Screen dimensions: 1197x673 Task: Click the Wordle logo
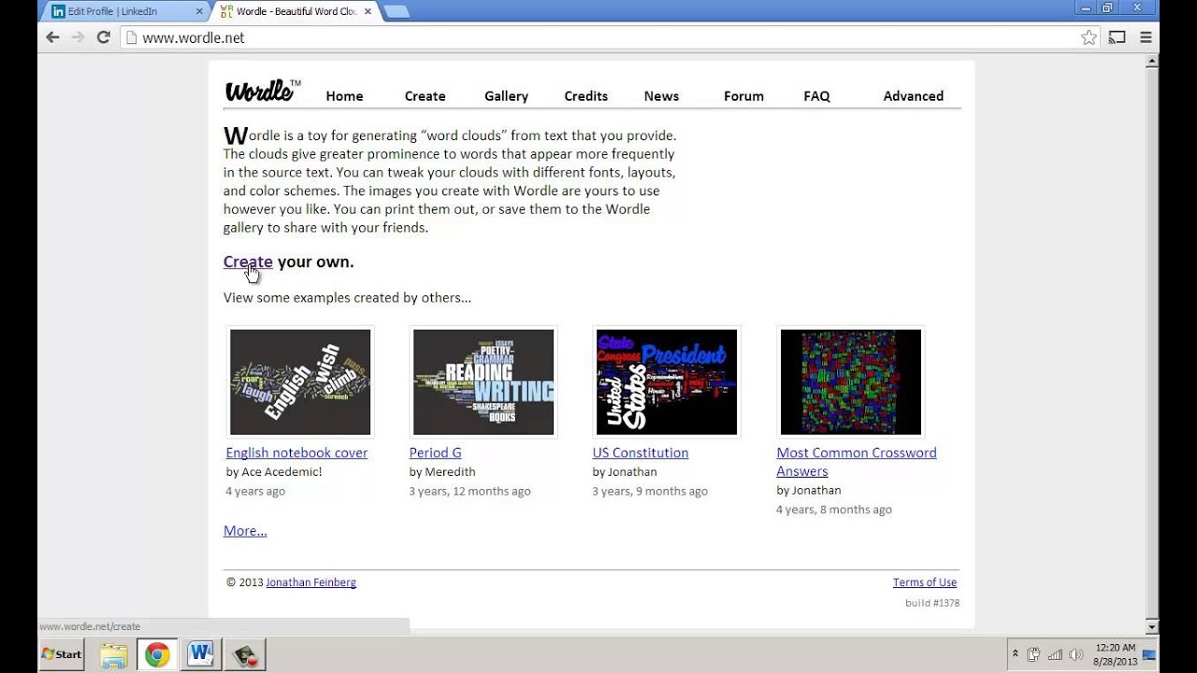click(262, 91)
